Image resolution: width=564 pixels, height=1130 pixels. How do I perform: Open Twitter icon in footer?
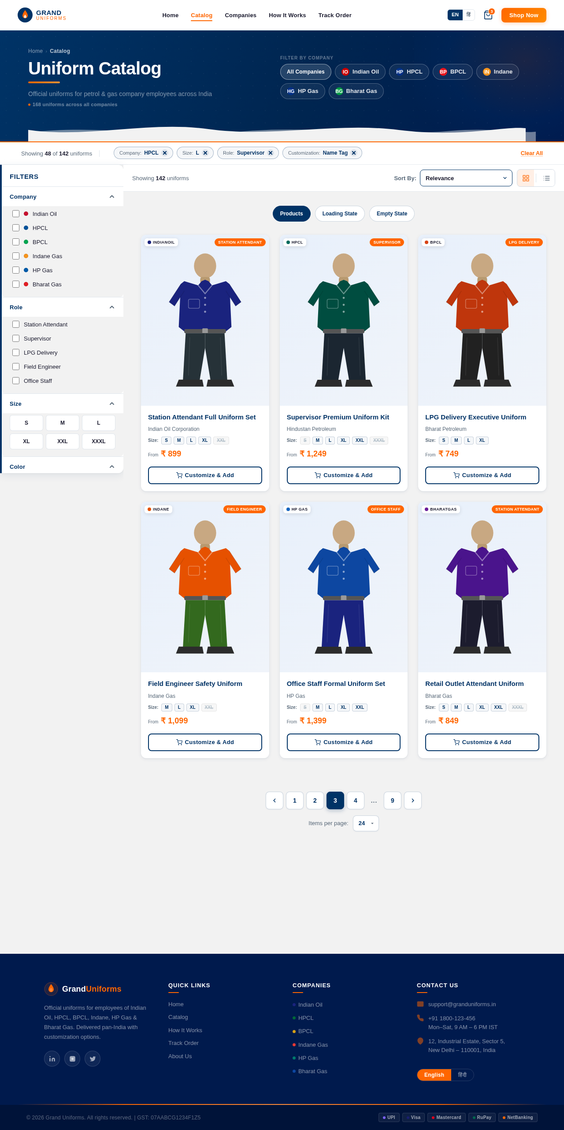93,1059
